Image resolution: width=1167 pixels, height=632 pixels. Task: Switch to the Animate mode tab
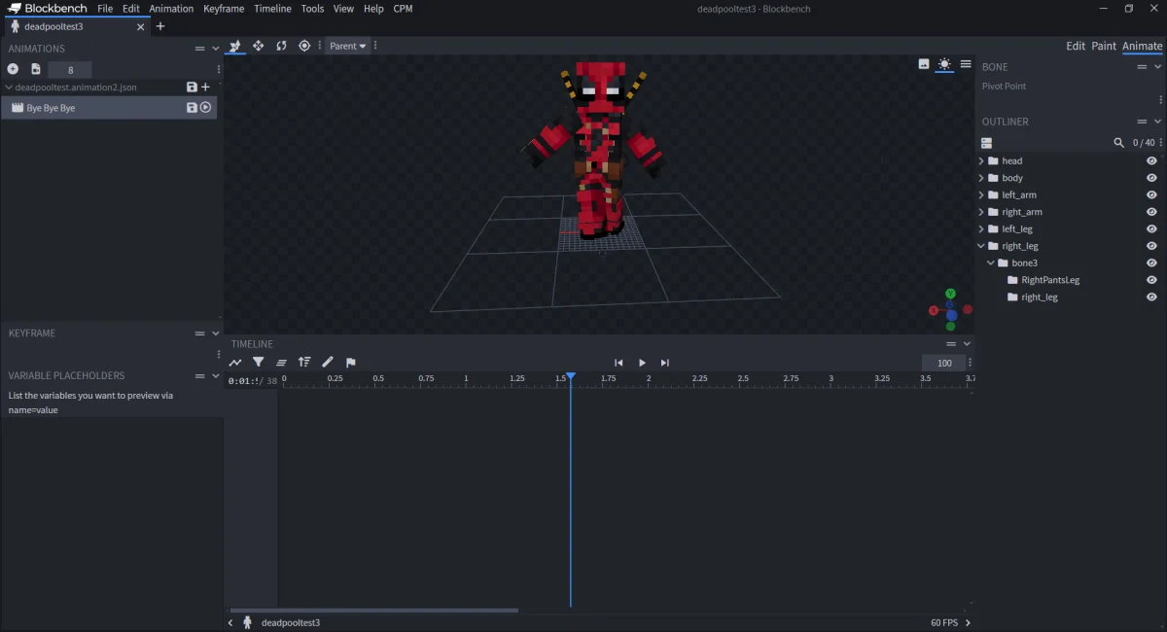coord(1142,46)
